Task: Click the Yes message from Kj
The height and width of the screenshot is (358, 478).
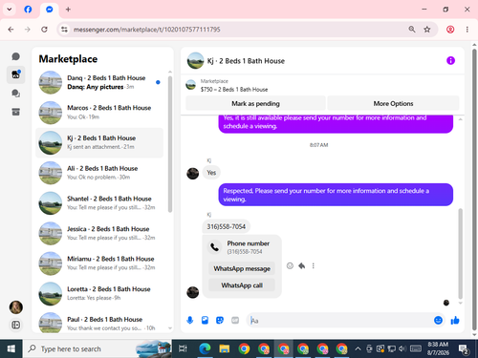Action: [x=211, y=173]
